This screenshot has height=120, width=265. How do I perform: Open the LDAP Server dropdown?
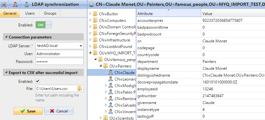point(81,46)
